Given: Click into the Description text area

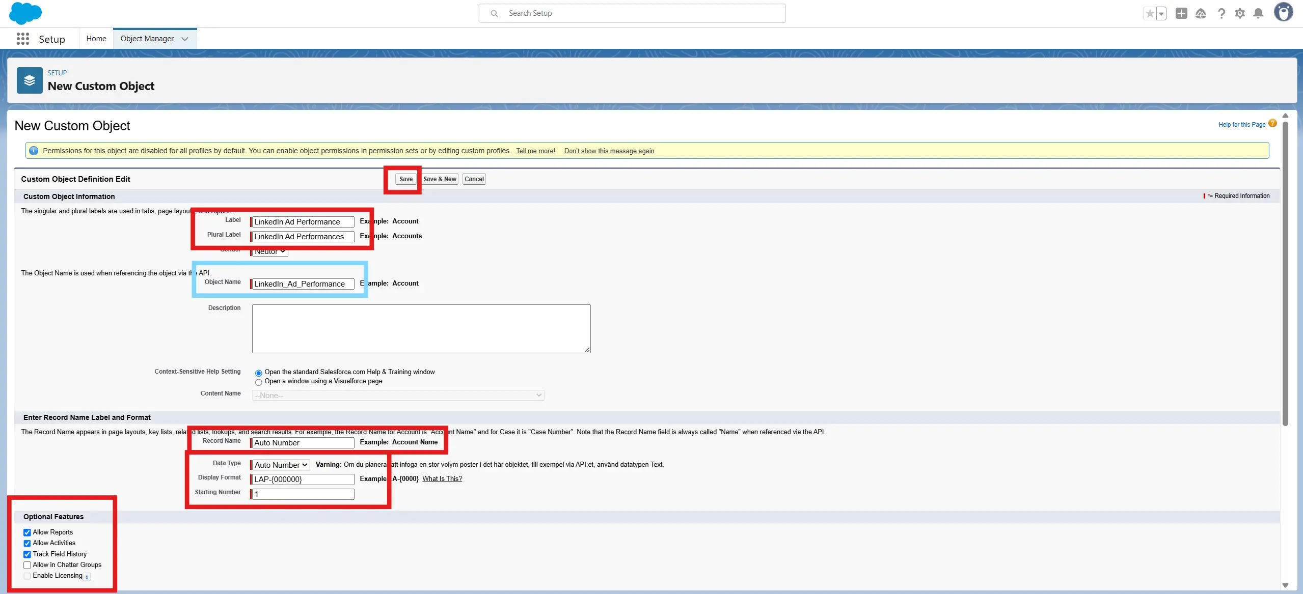Looking at the screenshot, I should coord(421,329).
